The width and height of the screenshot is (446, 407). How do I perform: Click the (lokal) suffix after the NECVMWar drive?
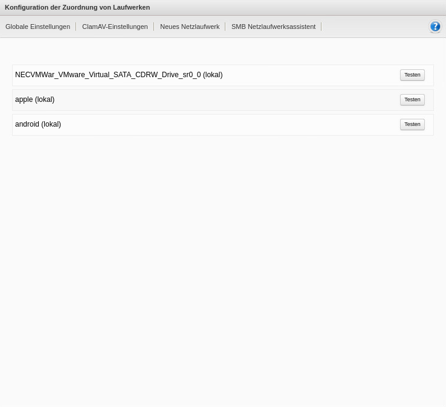[x=213, y=75]
